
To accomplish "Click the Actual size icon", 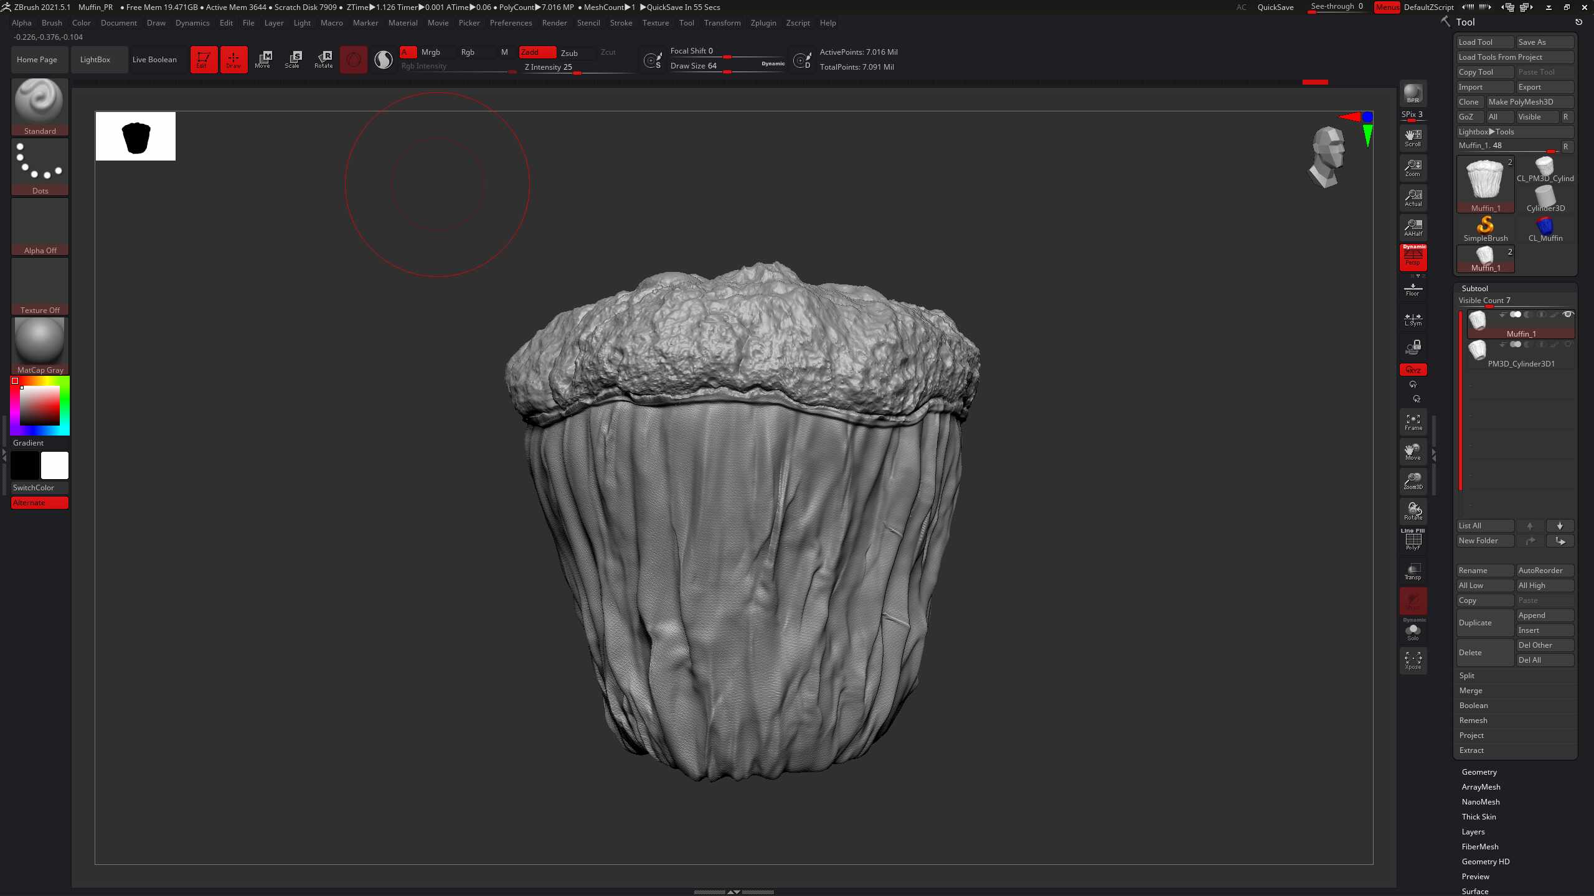I will pyautogui.click(x=1413, y=197).
